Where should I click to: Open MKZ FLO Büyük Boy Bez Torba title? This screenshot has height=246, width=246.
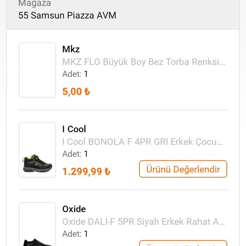(143, 61)
